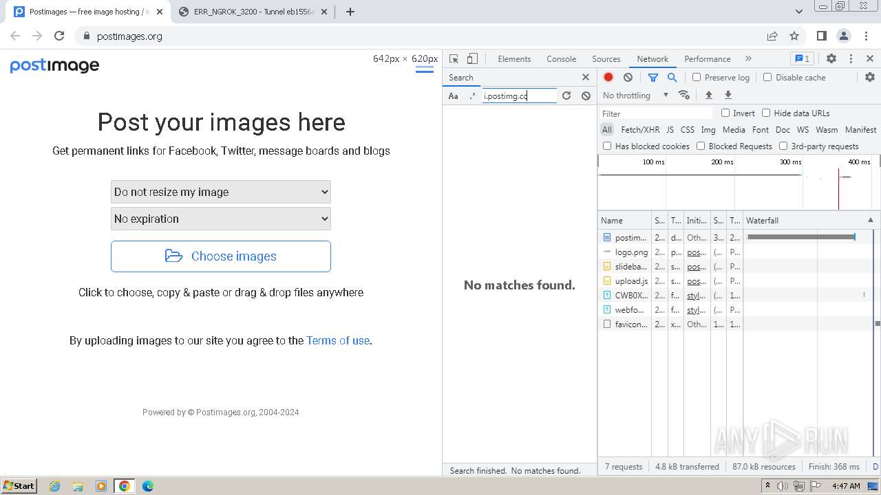Refresh the search results
This screenshot has width=881, height=495.
coord(566,96)
